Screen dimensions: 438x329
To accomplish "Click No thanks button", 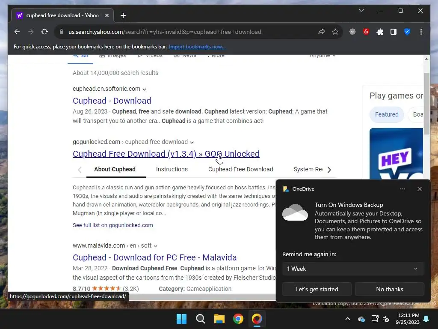I will [x=389, y=289].
